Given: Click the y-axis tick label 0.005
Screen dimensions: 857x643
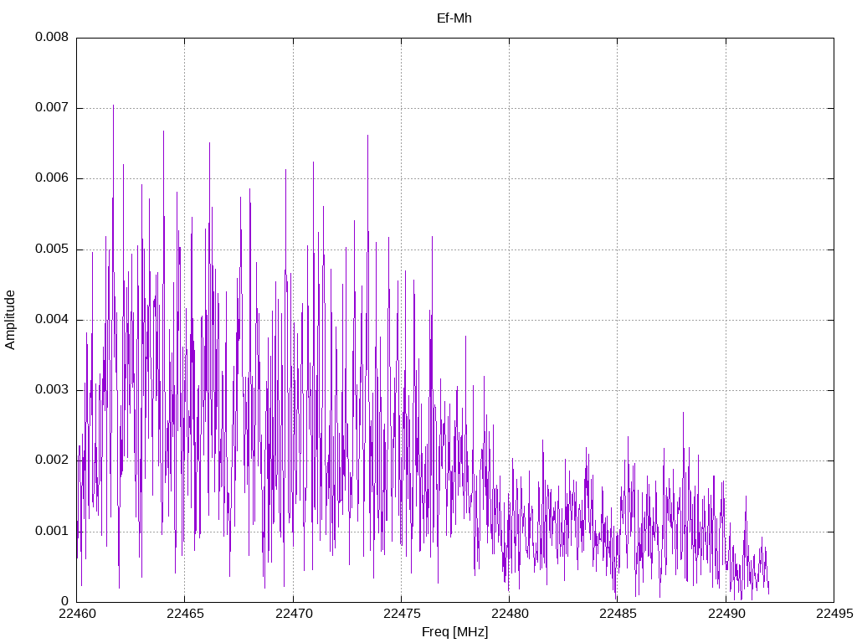Looking at the screenshot, I should pos(52,249).
